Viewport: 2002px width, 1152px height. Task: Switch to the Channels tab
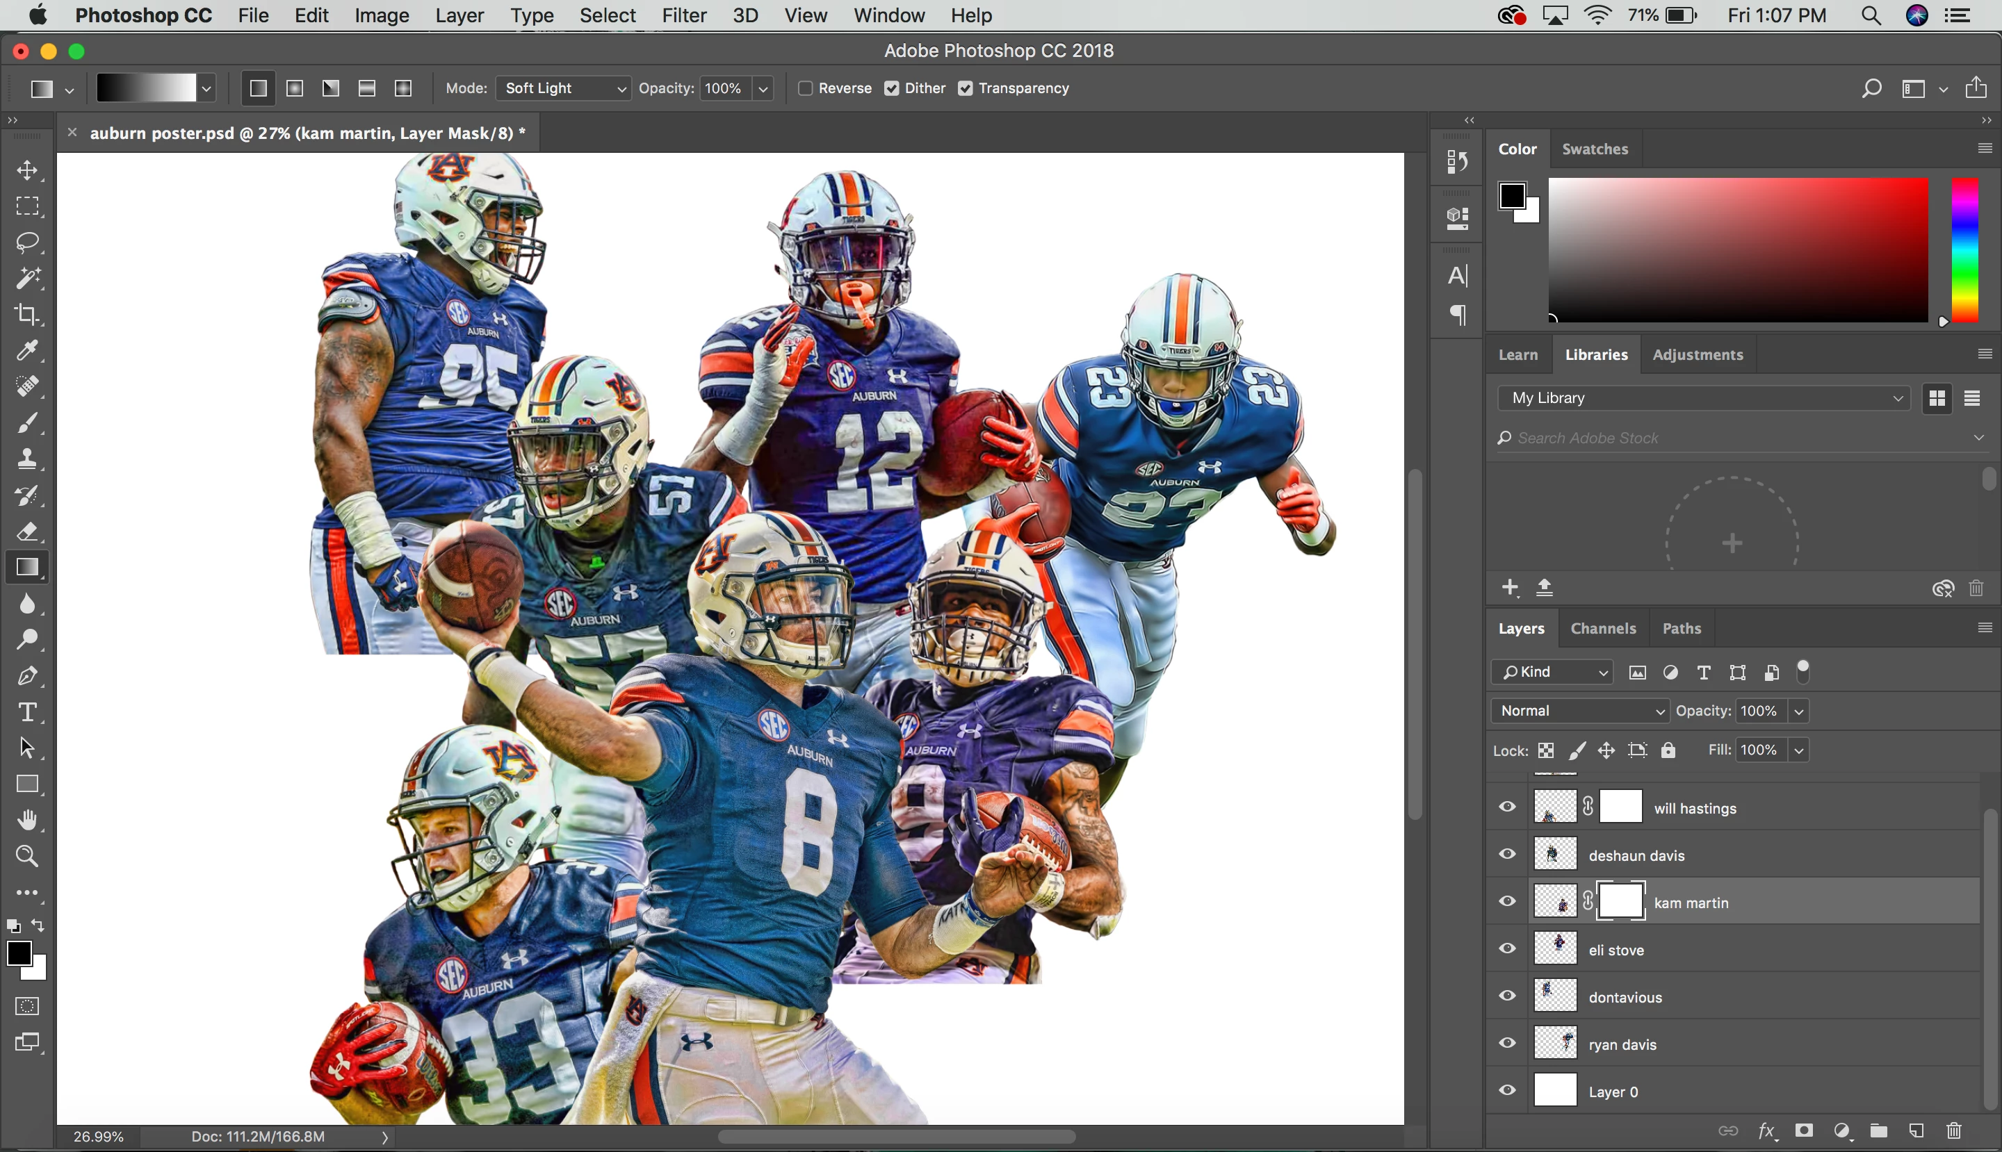click(1602, 628)
